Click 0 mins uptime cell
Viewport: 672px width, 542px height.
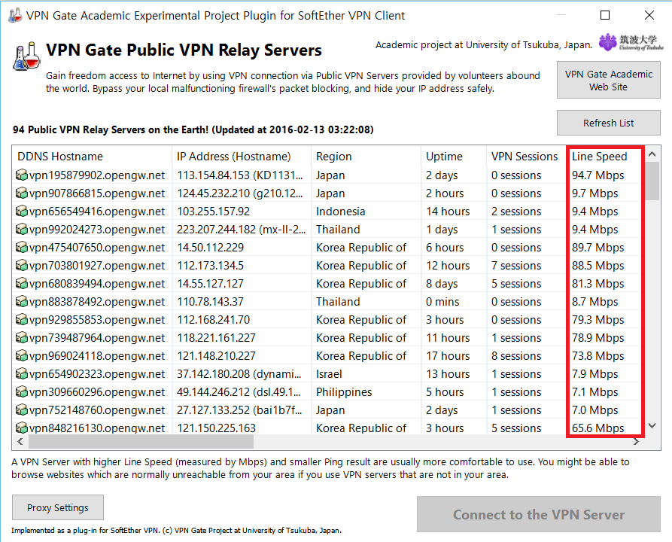(442, 301)
